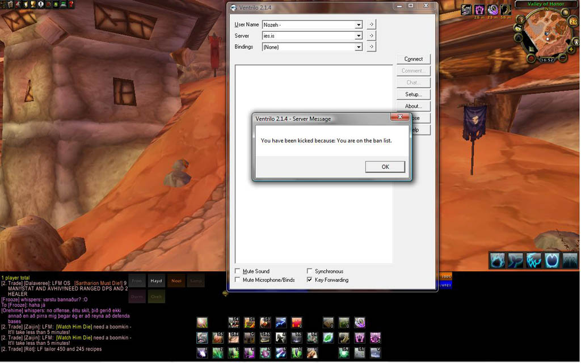Click the buff icon with 28 m remaining
The image size is (581, 363).
click(479, 10)
